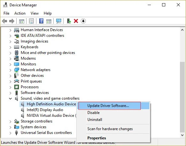Screen dimensions: 186x146
Task: Collapse Sound, video and game controllers
Action: pyautogui.click(x=11, y=98)
